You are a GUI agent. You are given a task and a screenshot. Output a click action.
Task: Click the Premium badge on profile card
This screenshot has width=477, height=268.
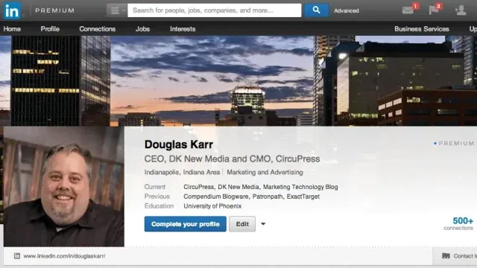[x=454, y=143]
